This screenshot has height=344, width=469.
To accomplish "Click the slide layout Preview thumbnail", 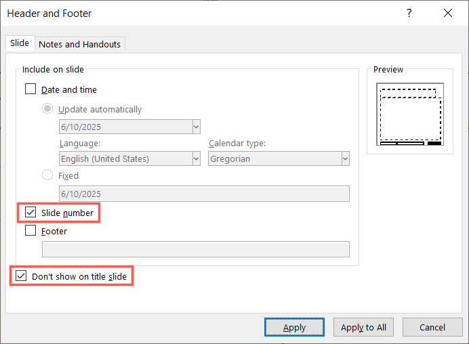I will point(410,114).
